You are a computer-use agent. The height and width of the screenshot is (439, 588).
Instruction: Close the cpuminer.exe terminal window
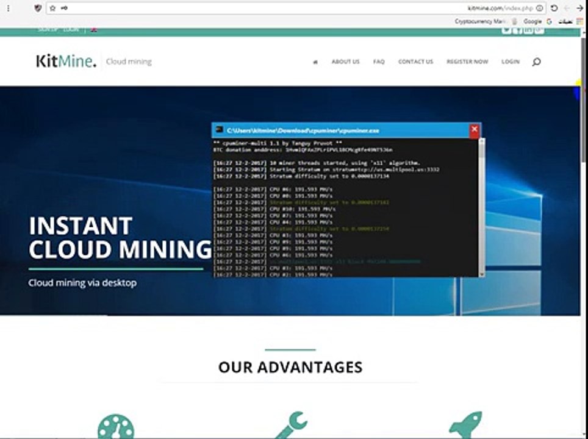click(x=475, y=129)
